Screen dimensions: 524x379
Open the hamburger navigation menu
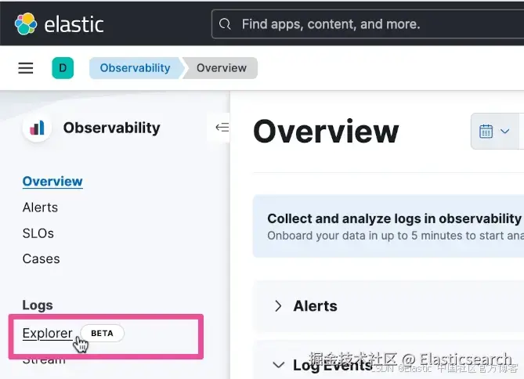26,68
